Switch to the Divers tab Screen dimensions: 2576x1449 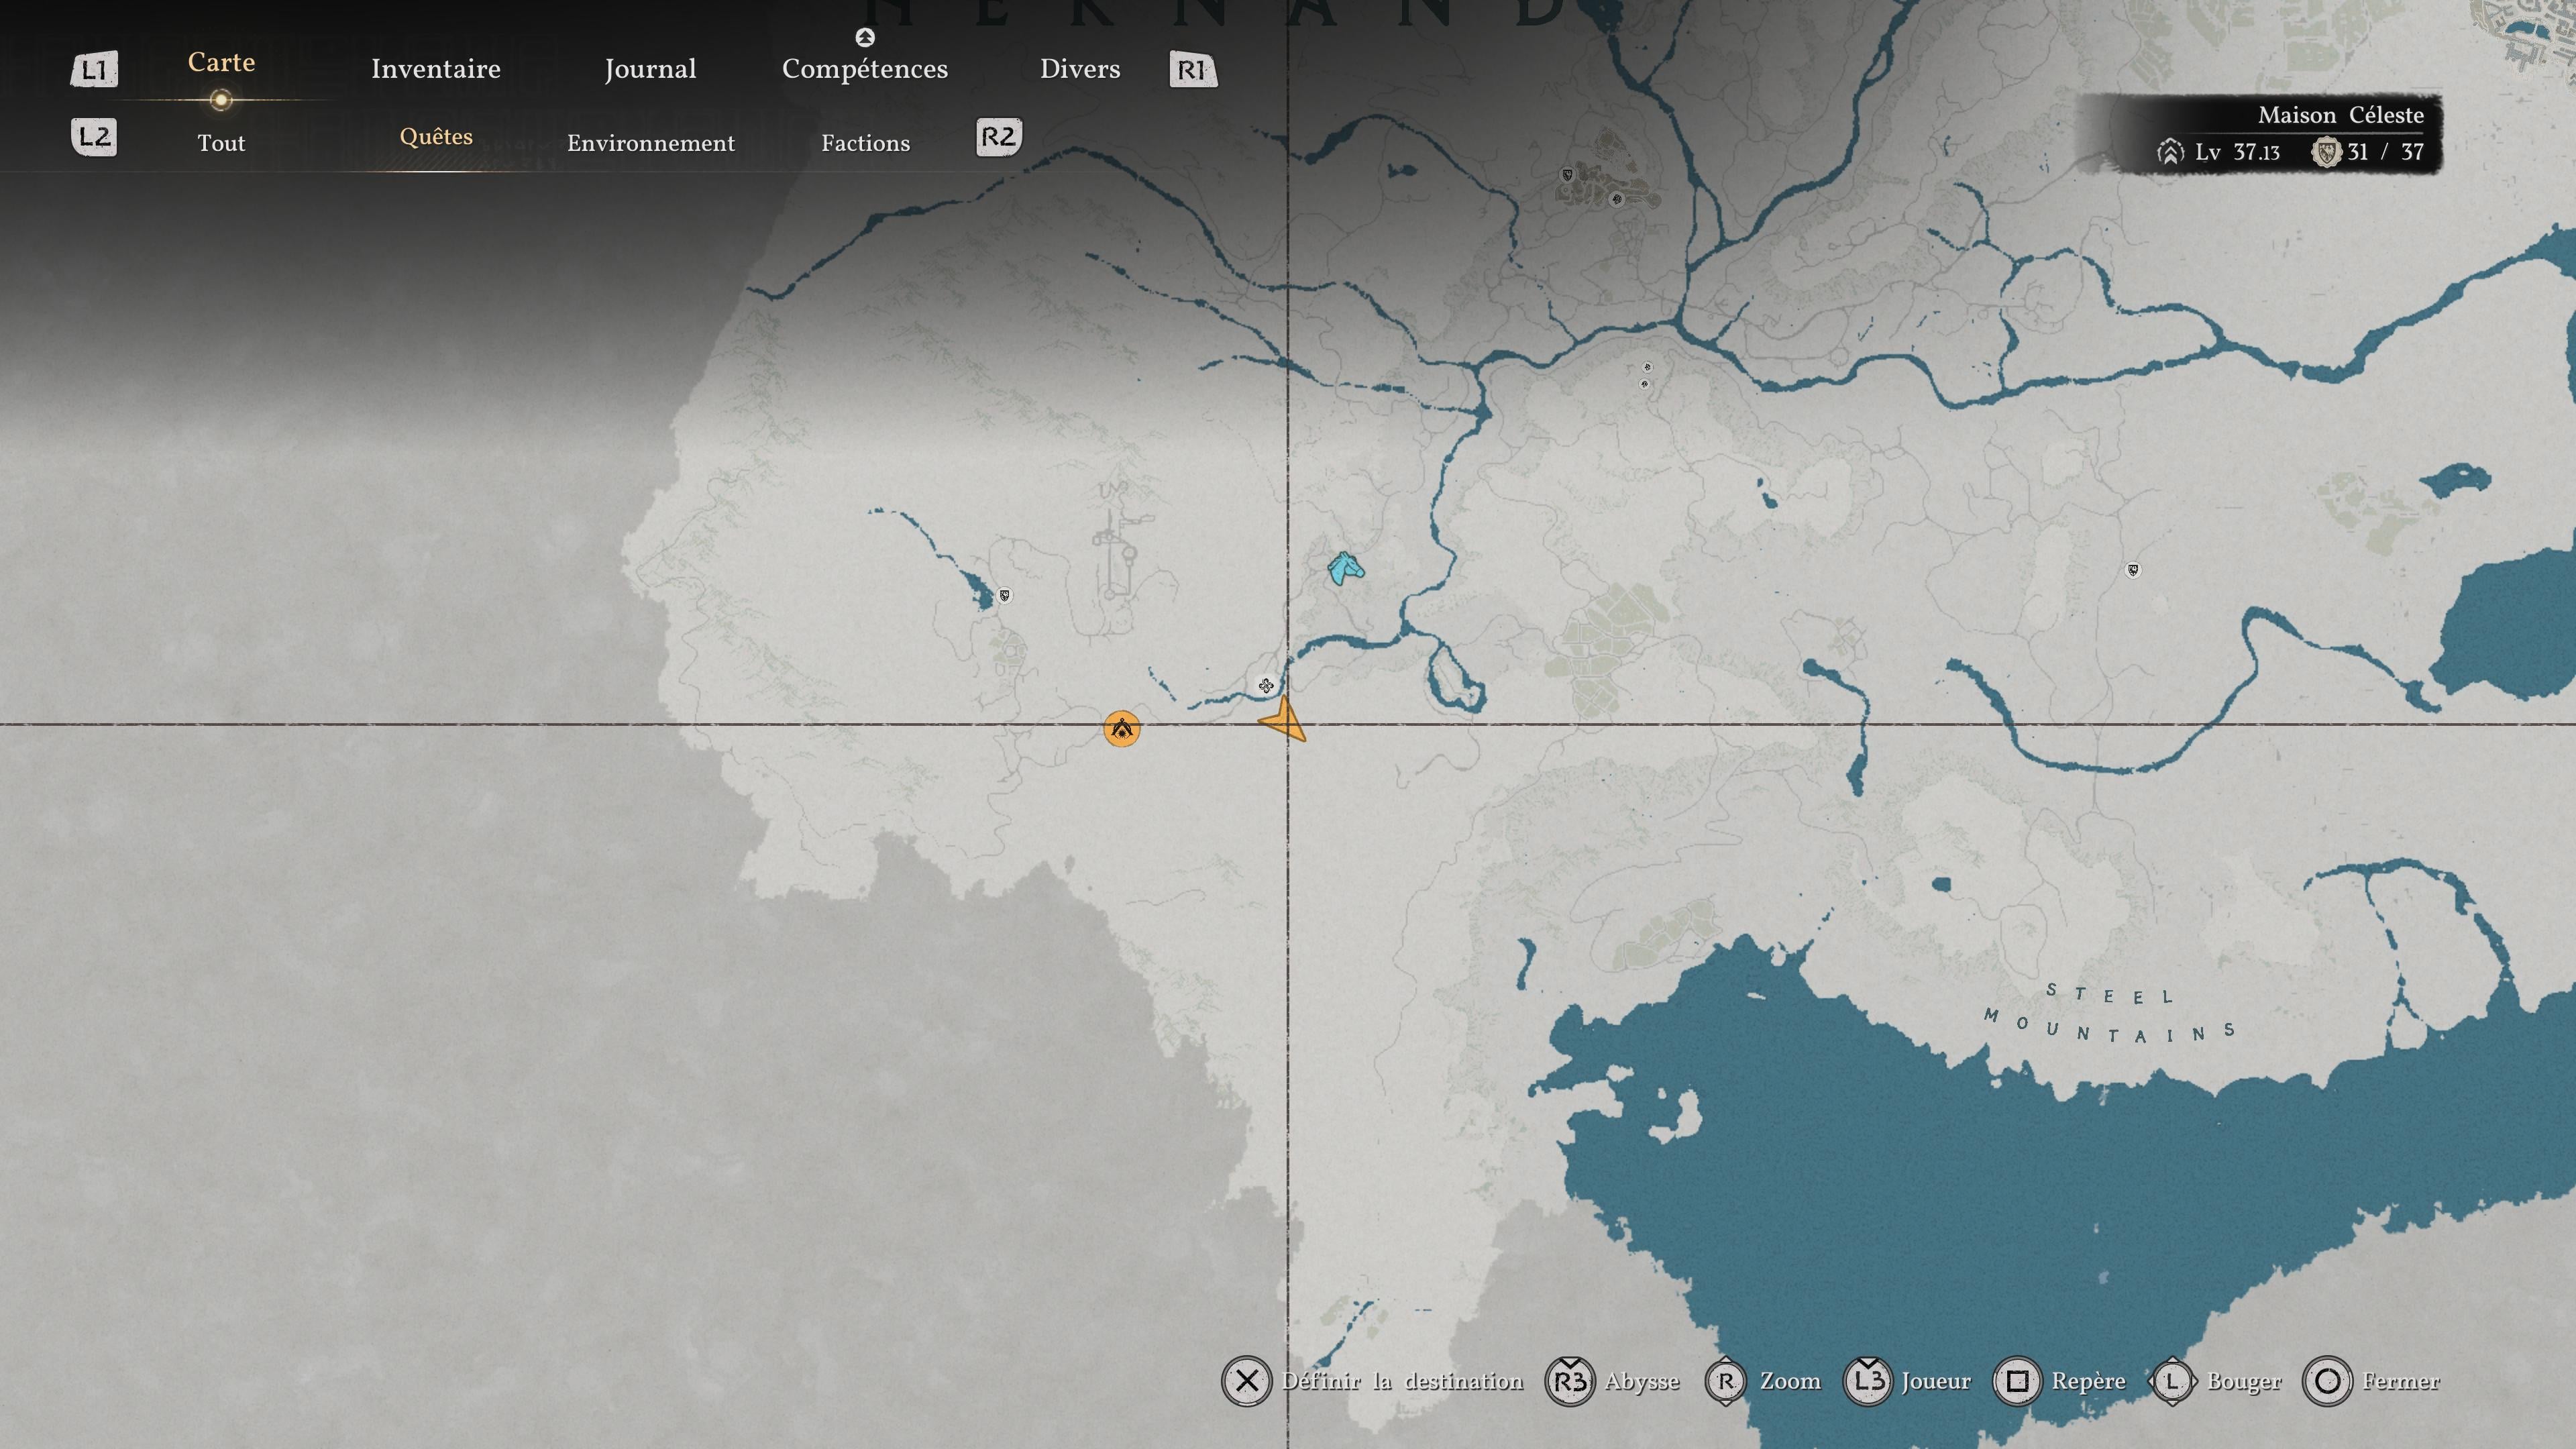[1080, 69]
